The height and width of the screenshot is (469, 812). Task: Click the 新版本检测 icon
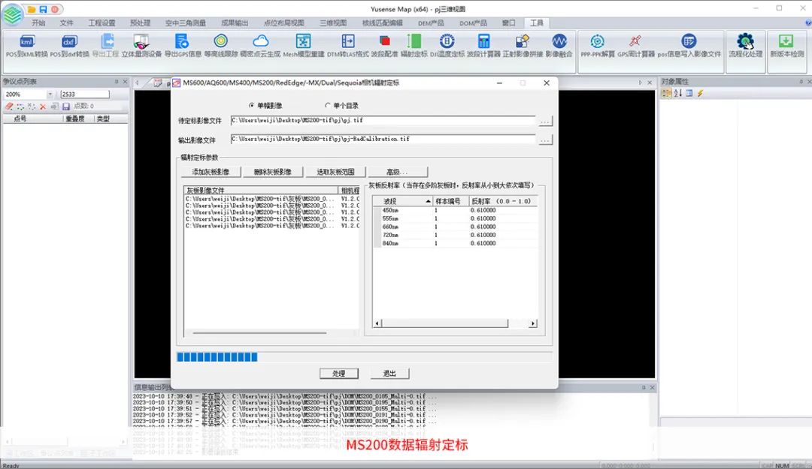(786, 45)
